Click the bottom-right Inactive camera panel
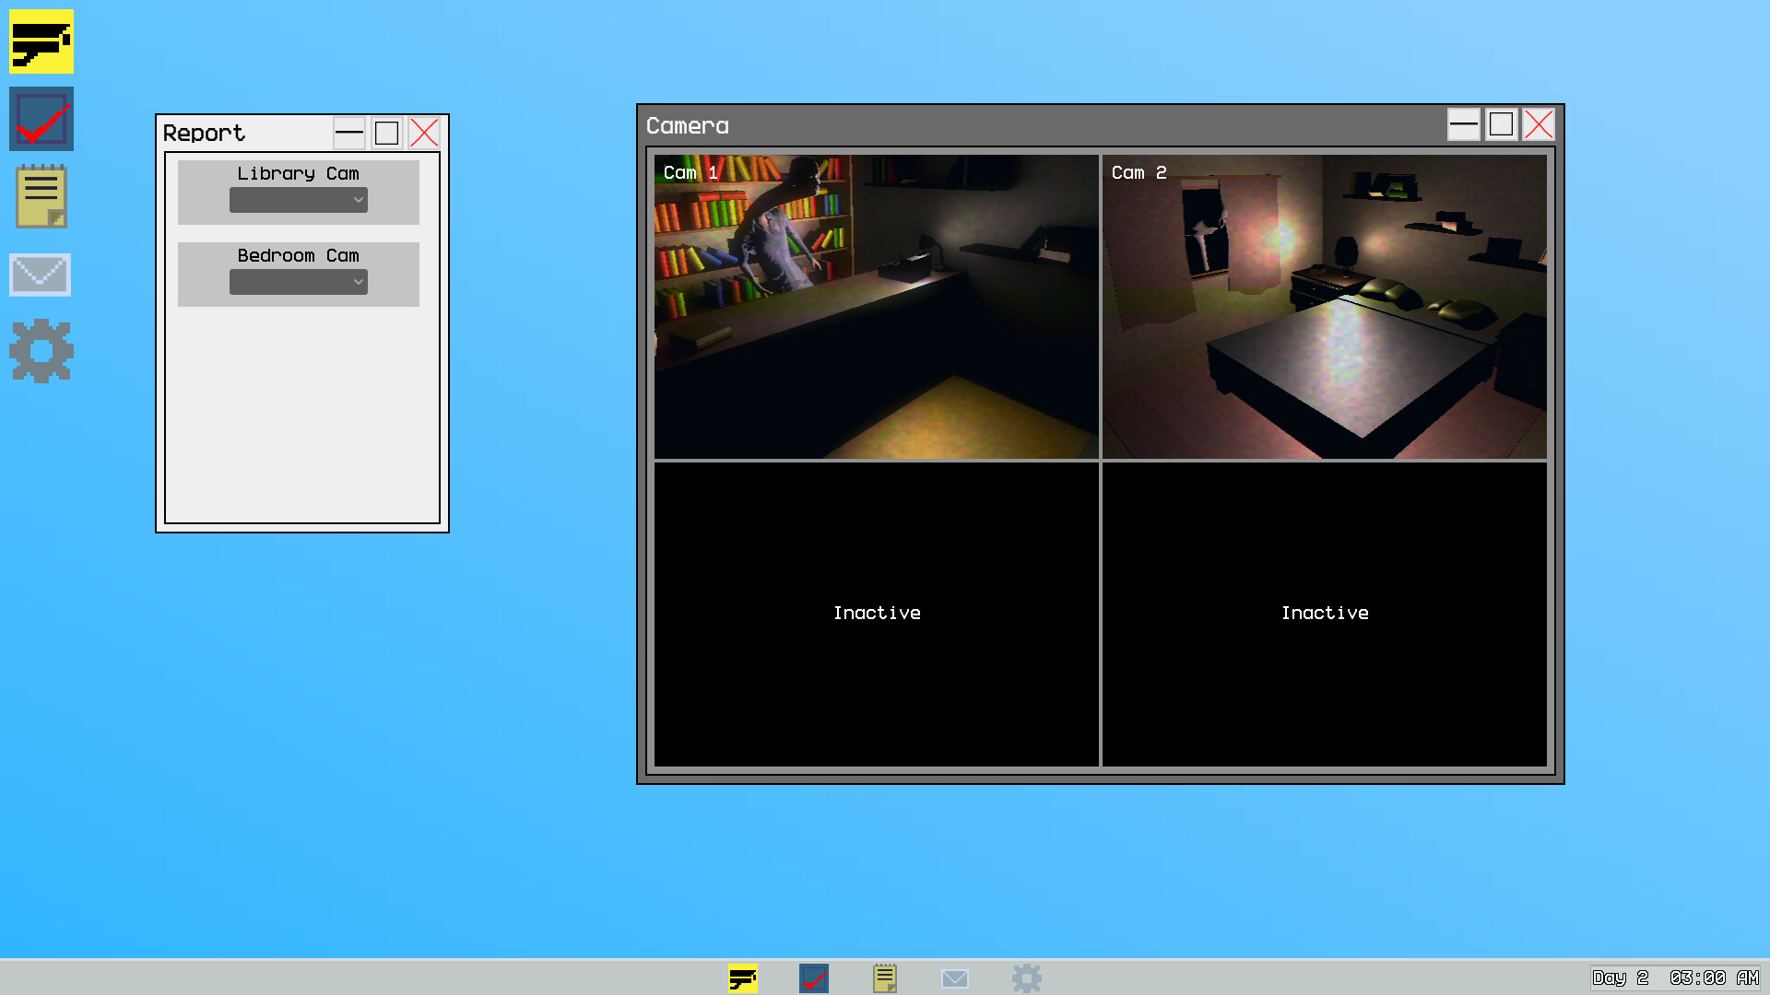The height and width of the screenshot is (995, 1770). point(1324,614)
